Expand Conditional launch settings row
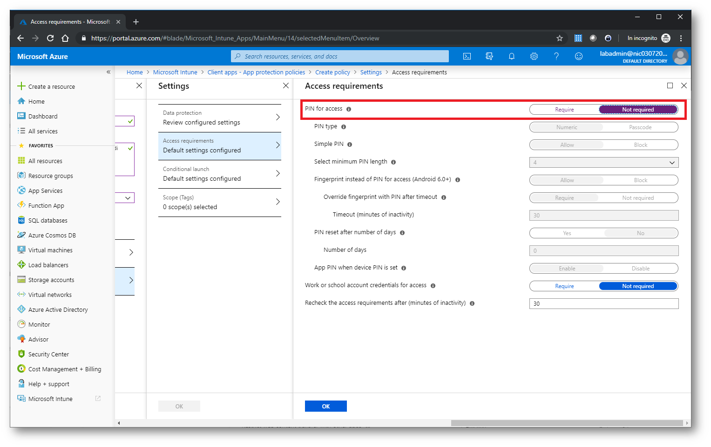 pos(220,174)
